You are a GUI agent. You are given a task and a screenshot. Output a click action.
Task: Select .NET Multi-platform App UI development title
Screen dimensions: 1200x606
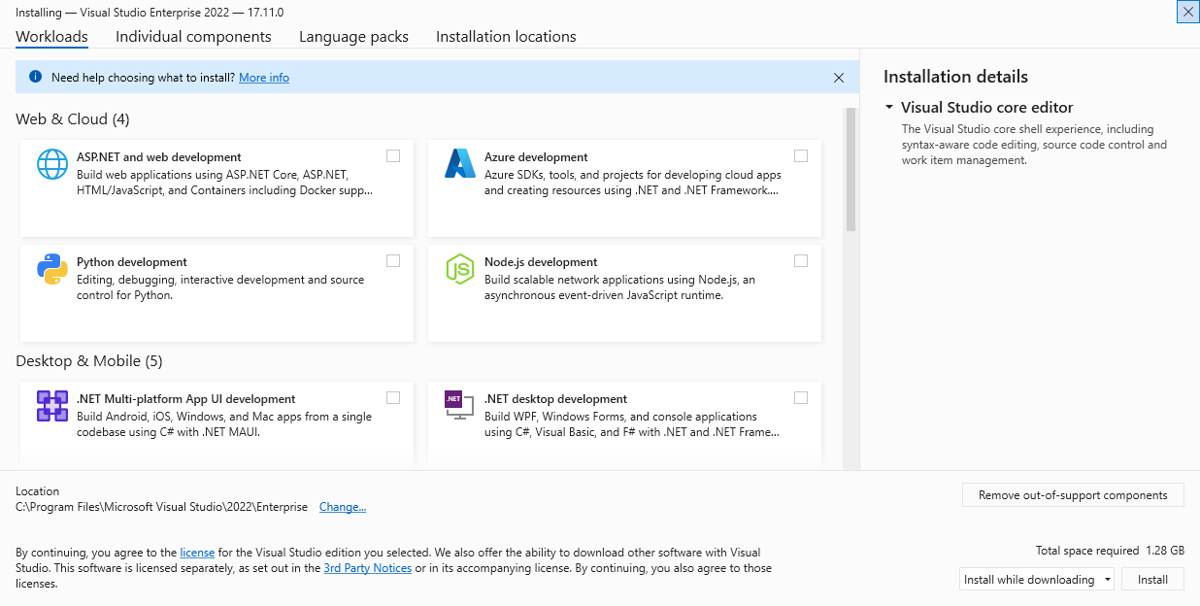point(186,399)
